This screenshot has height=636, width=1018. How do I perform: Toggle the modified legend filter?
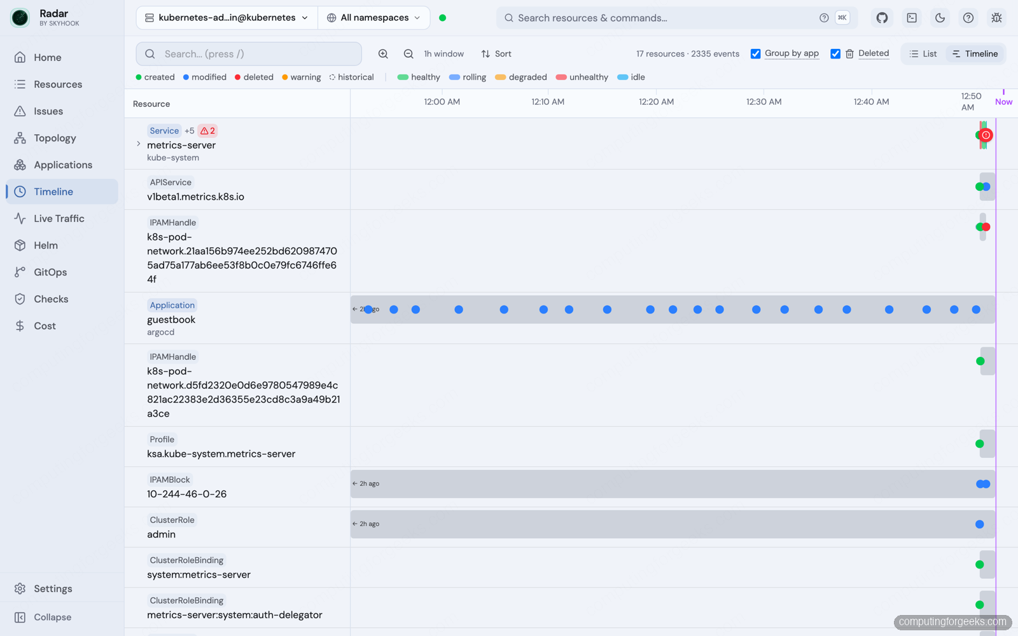coord(204,77)
